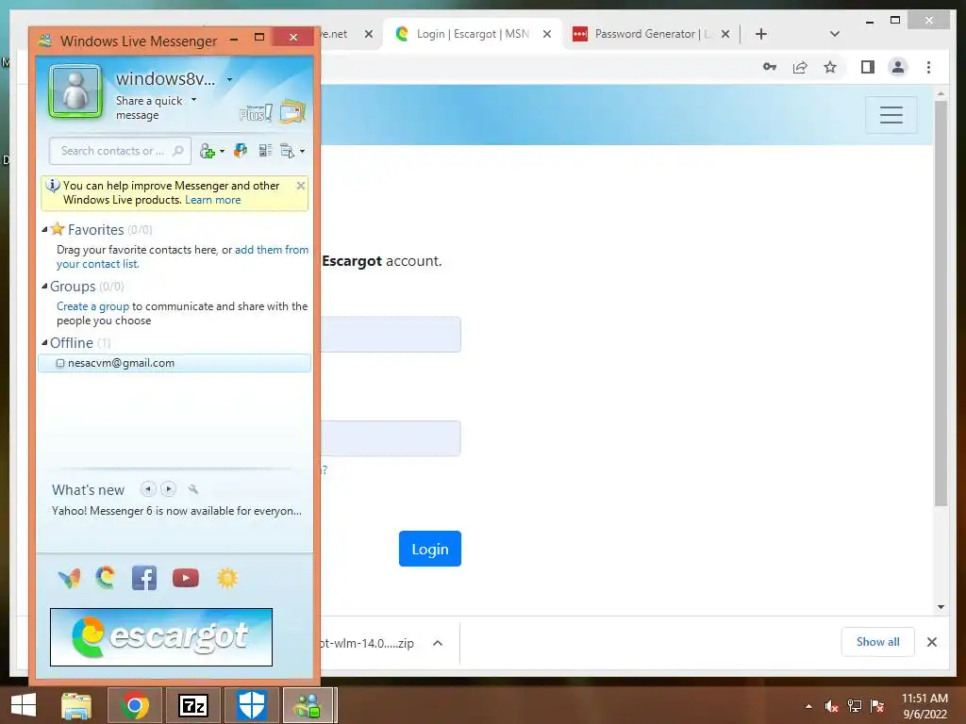The height and width of the screenshot is (724, 966).
Task: Click the Chrome page vertical scrollbar
Action: (941, 302)
